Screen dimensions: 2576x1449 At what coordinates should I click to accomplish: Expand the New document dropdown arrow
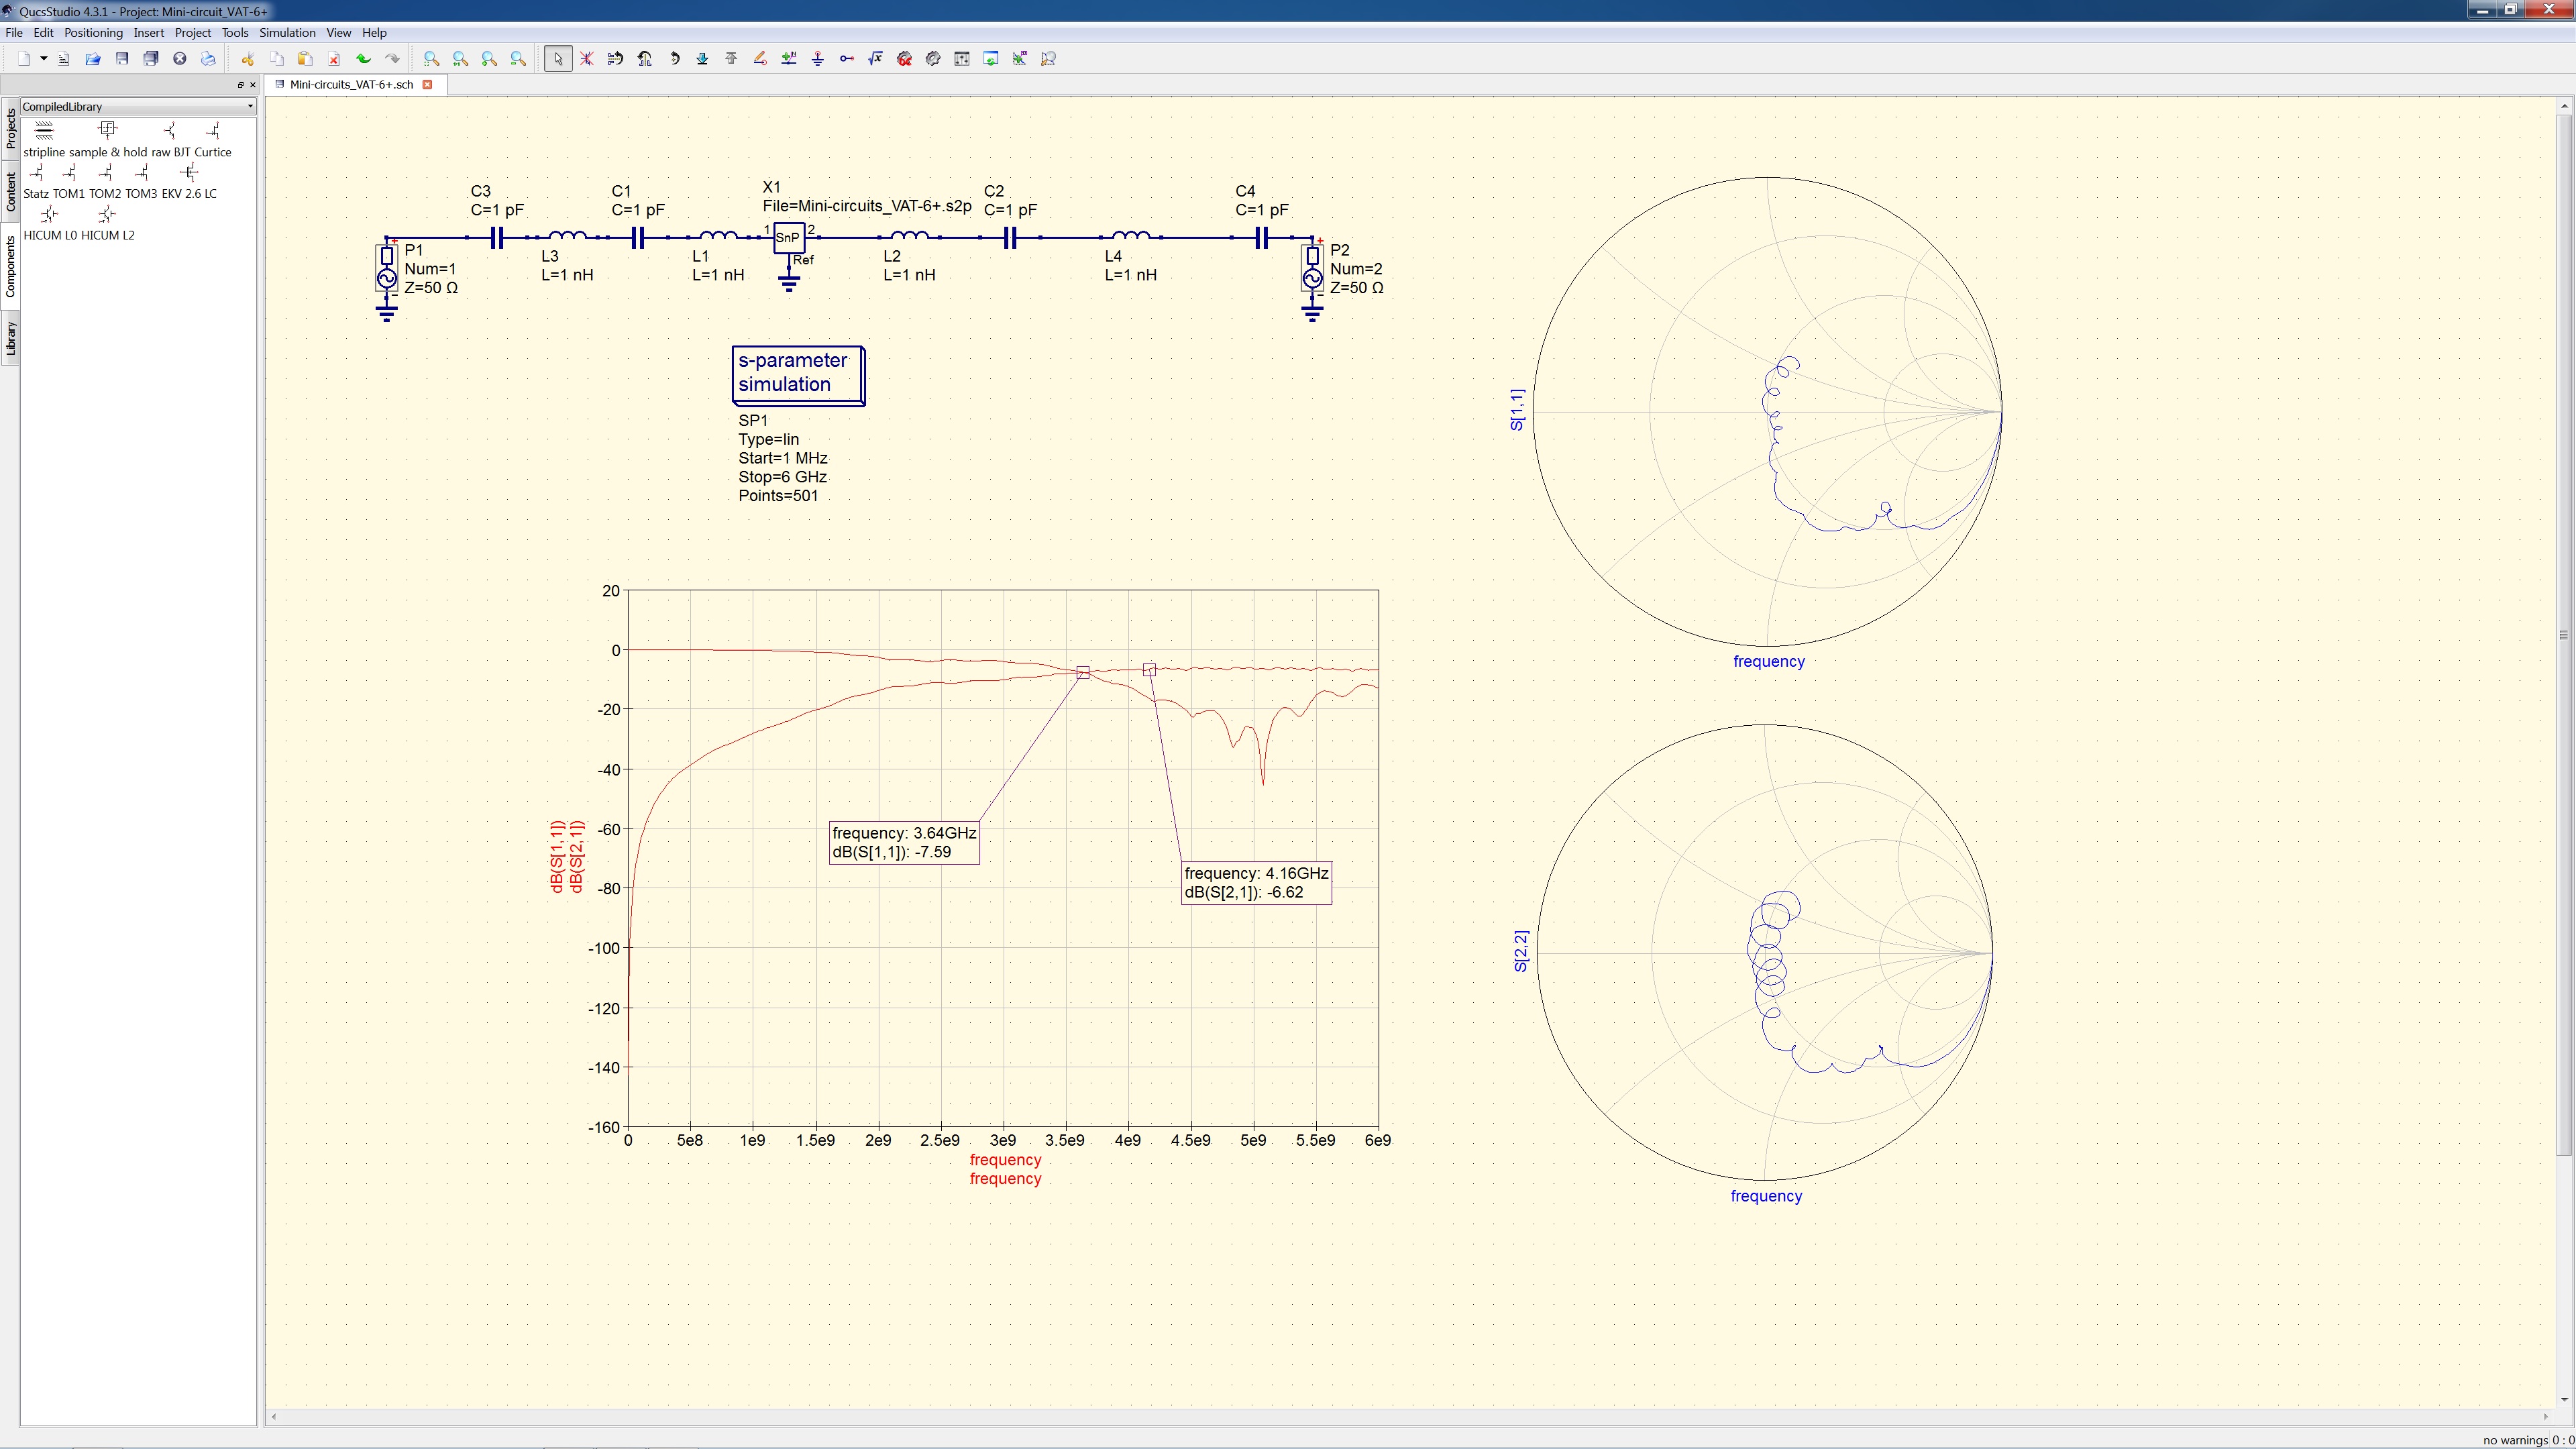click(43, 59)
